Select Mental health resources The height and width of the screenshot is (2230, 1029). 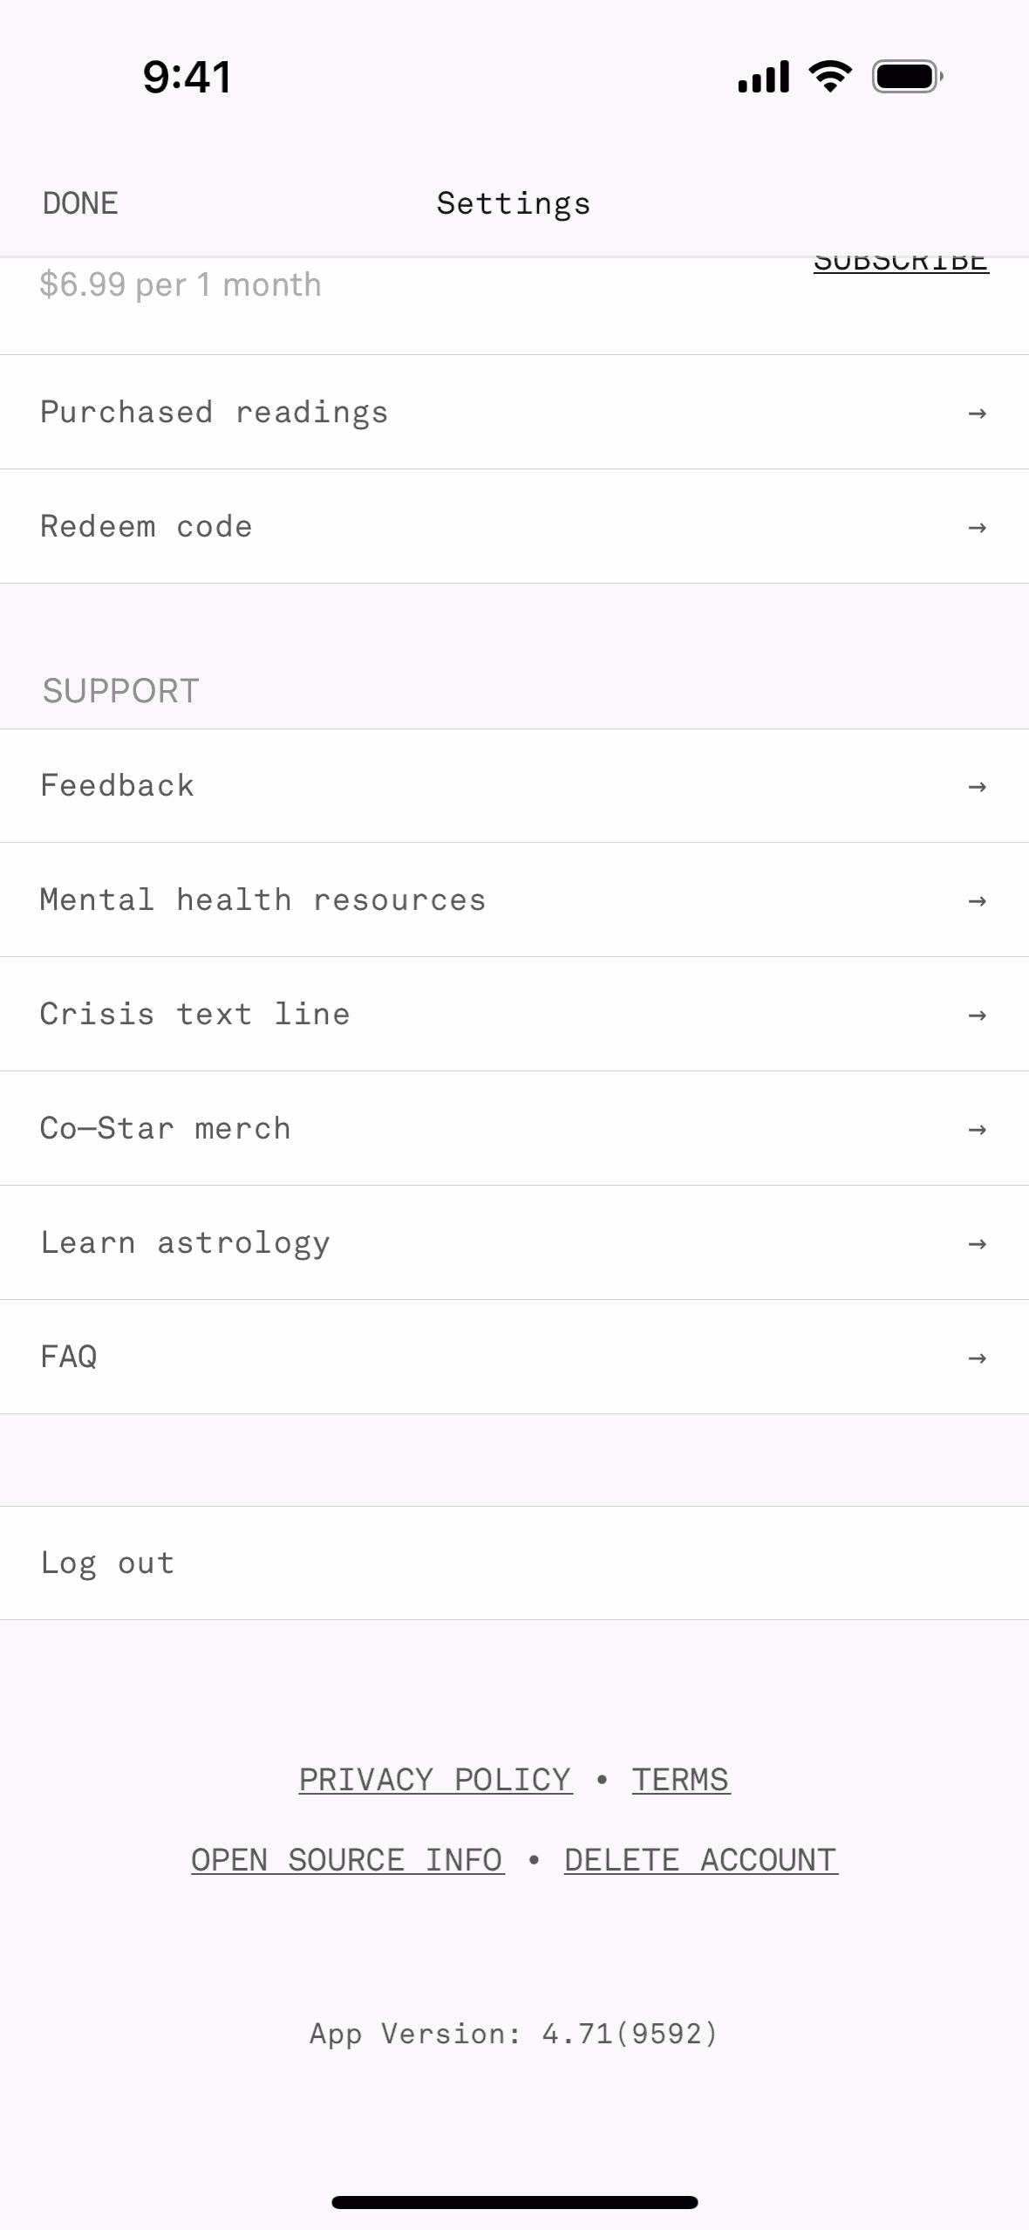coord(263,900)
